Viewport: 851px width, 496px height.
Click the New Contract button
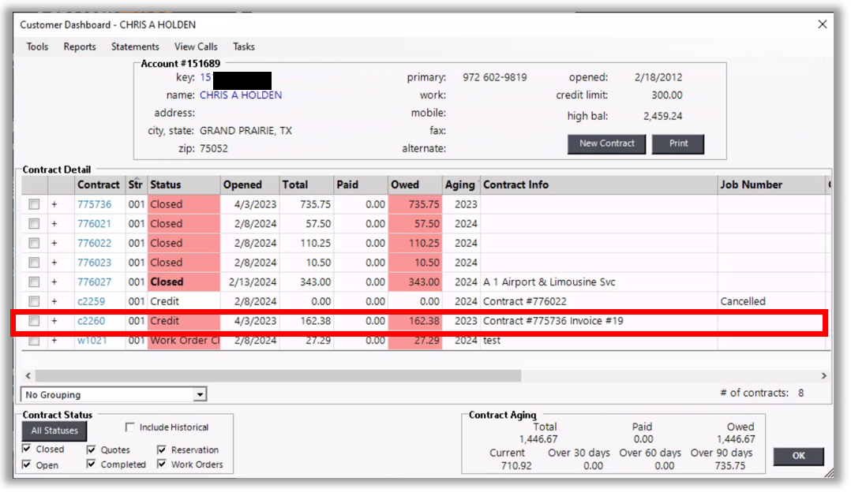pyautogui.click(x=606, y=144)
